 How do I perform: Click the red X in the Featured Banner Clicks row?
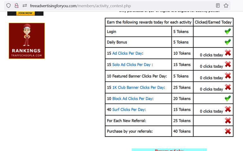click(228, 75)
